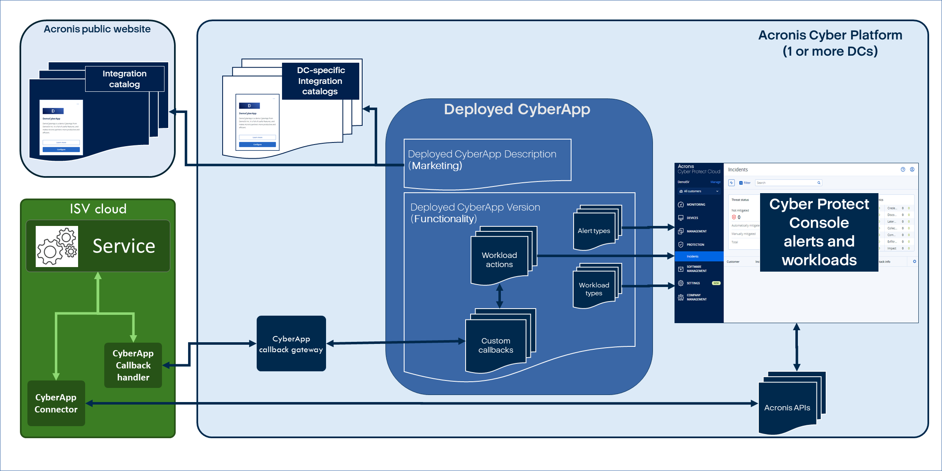Open Company Management via its people icon
942x471 pixels.
tap(681, 297)
